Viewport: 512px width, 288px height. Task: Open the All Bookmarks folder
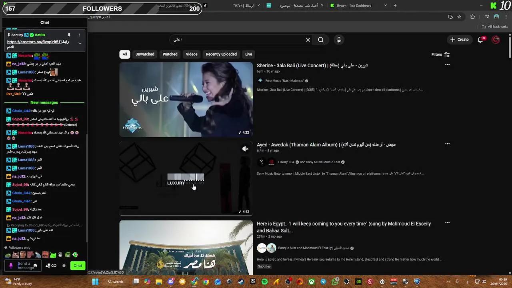pyautogui.click(x=495, y=27)
